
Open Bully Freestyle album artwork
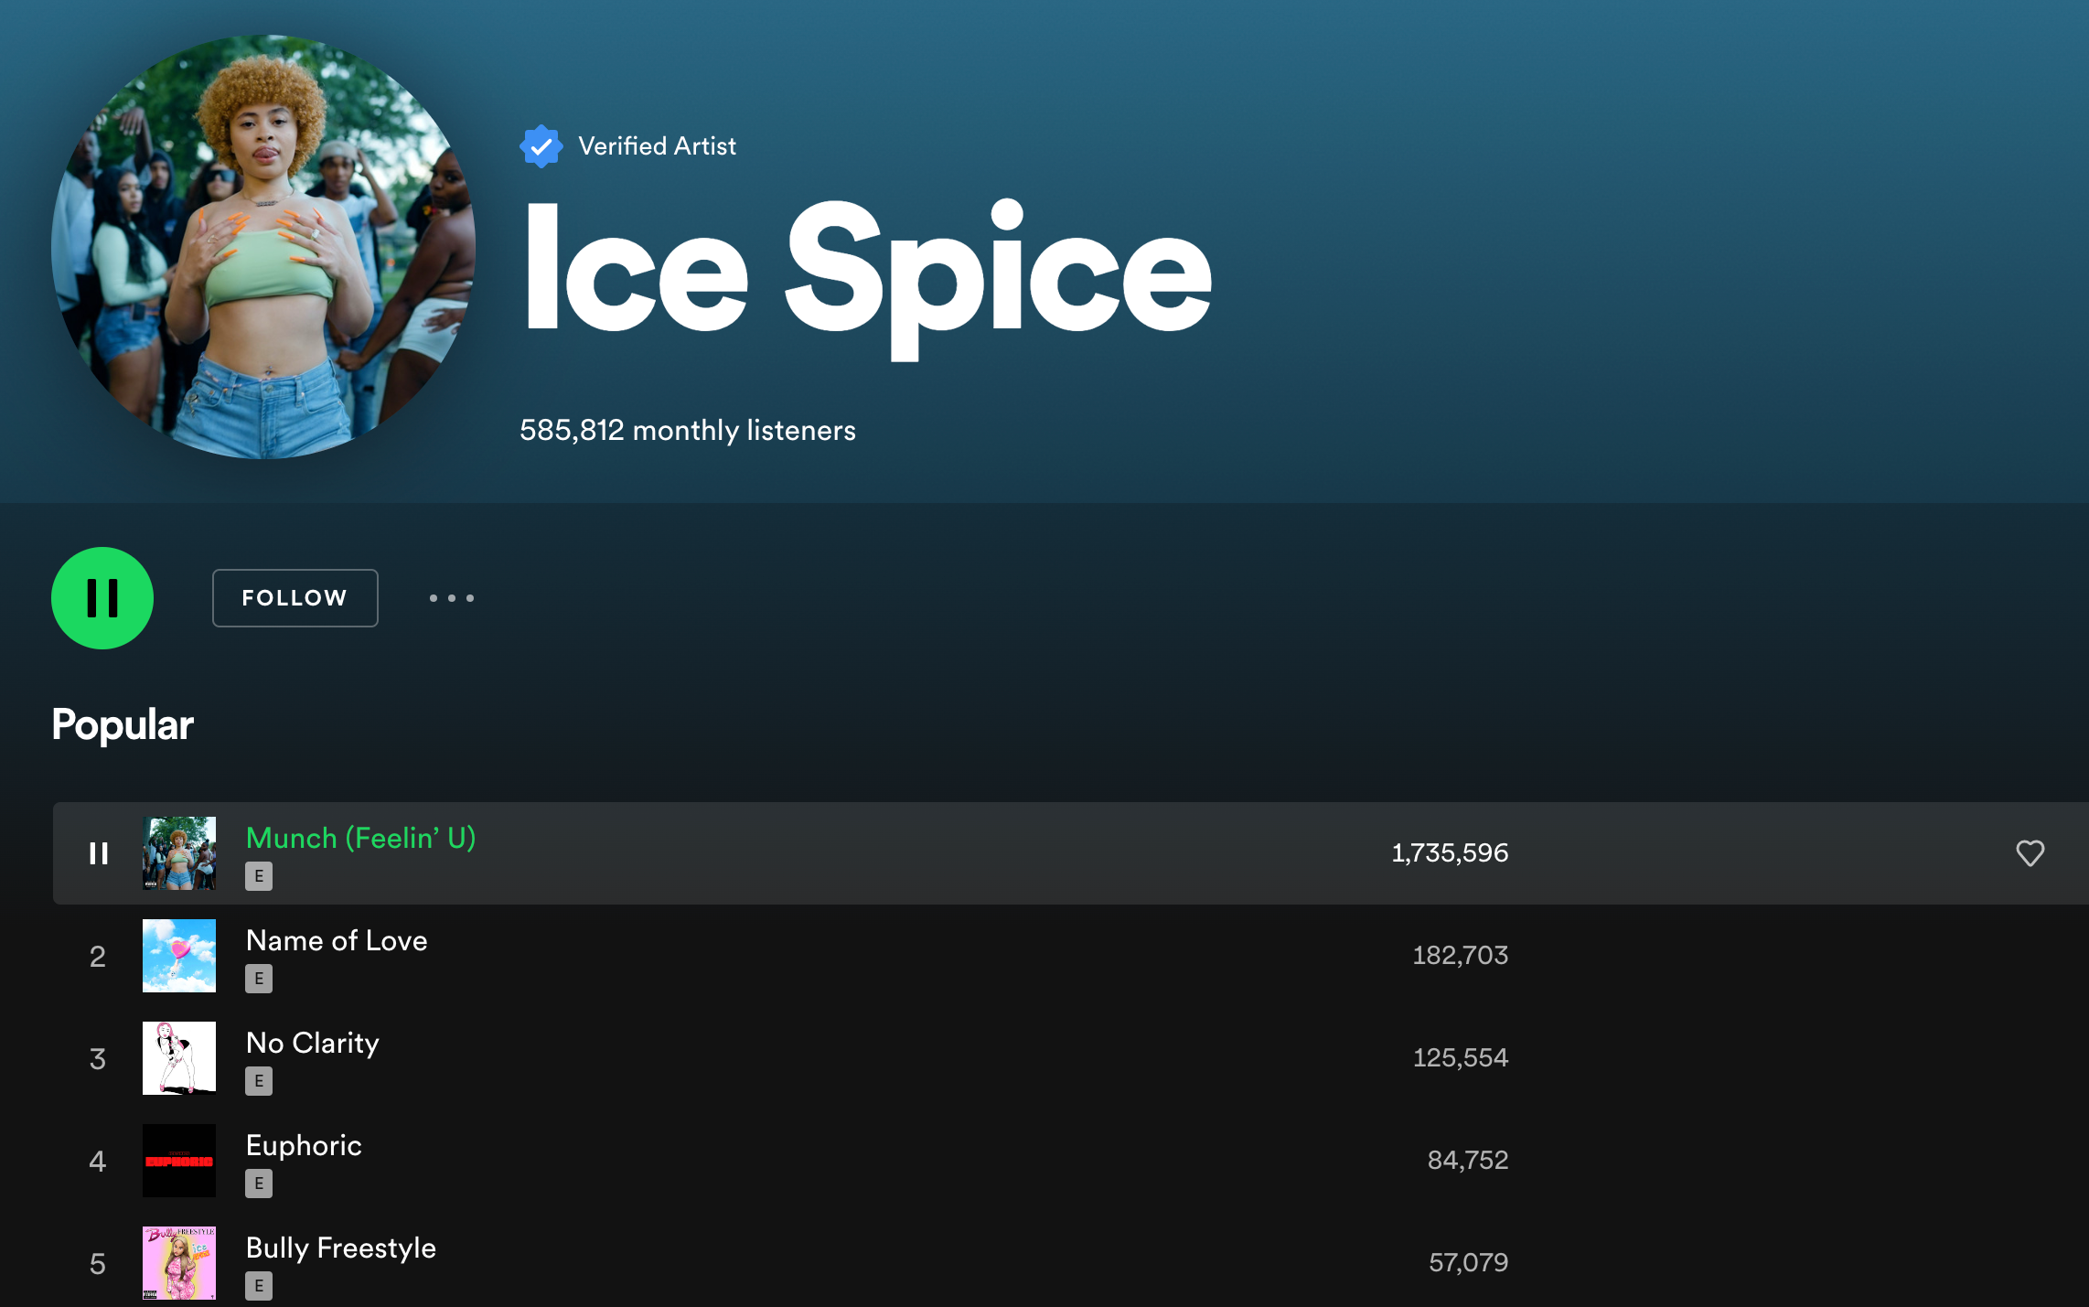click(x=179, y=1263)
